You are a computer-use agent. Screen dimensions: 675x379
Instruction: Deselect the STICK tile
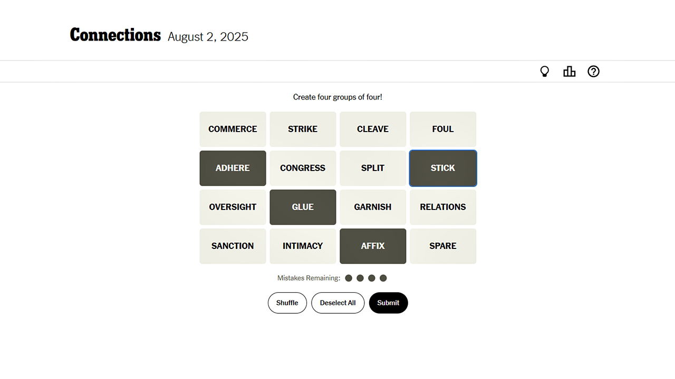pos(442,168)
